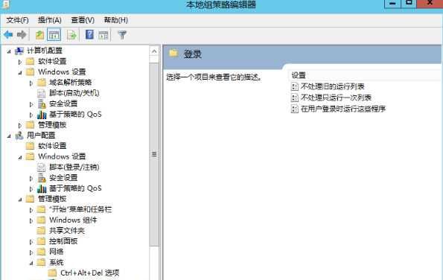Collapse the 计算机配置 tree node
The image size is (443, 280).
[9, 51]
